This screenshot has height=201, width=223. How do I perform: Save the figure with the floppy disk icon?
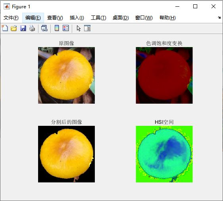click(x=23, y=28)
